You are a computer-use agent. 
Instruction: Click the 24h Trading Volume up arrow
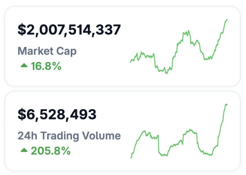coord(24,150)
